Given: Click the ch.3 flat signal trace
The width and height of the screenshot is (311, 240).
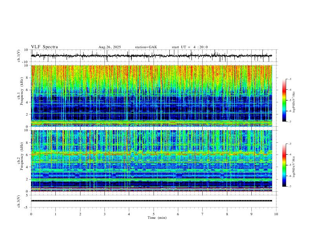Looking at the screenshot, I should click(151, 201).
